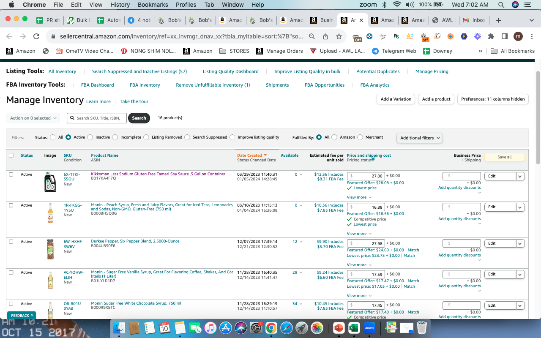The width and height of the screenshot is (541, 338).
Task: Open 'Preferences: 11 columns hidden'
Action: click(493, 99)
